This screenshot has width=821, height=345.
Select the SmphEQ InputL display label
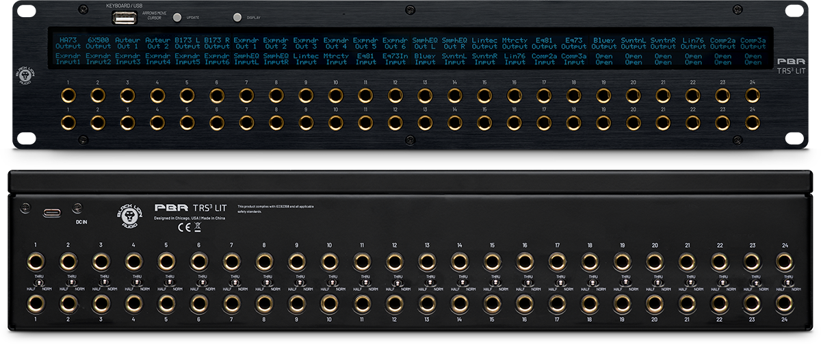click(246, 59)
